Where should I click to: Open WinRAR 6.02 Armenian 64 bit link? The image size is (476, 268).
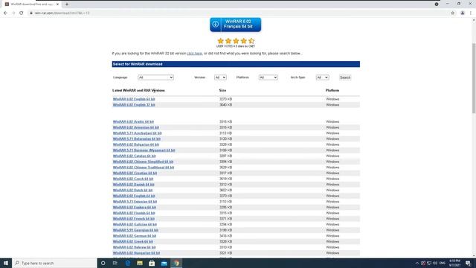point(136,127)
